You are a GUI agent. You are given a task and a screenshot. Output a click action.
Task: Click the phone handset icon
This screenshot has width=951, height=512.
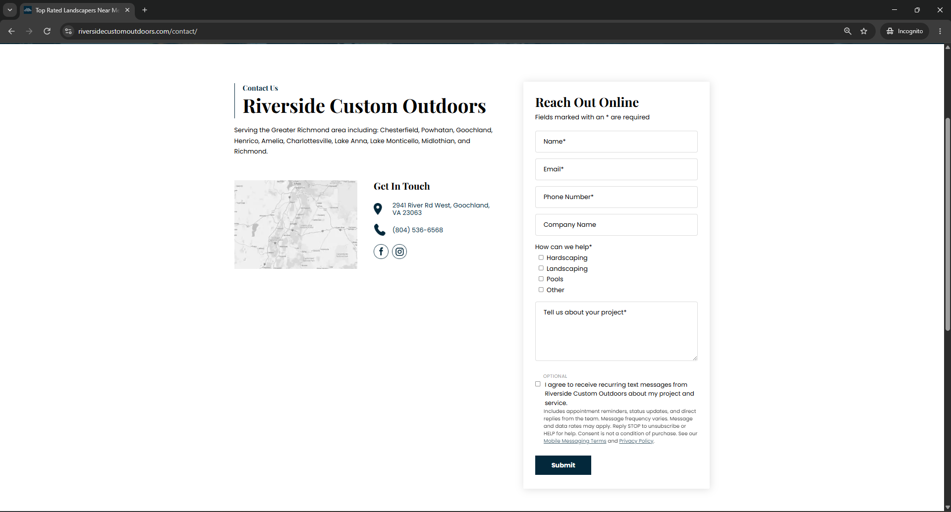point(380,230)
